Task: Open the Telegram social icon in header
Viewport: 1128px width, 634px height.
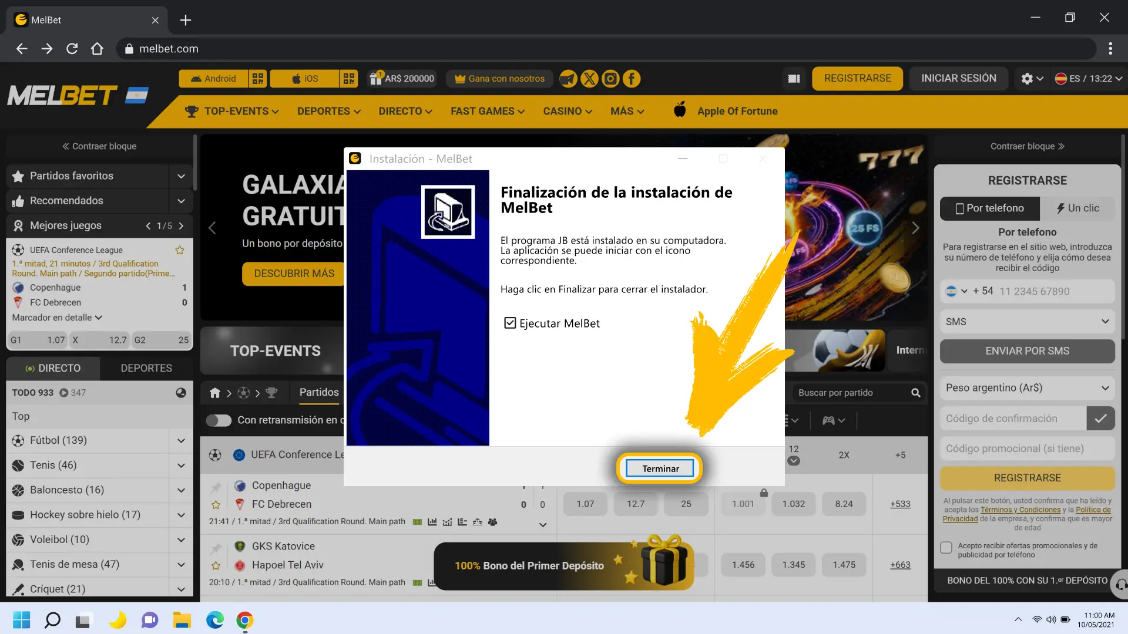Action: 568,79
